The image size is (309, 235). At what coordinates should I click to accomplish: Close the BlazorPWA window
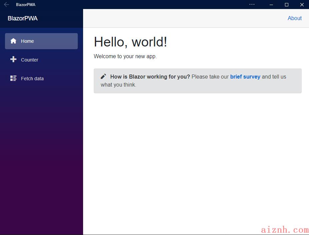tap(302, 5)
